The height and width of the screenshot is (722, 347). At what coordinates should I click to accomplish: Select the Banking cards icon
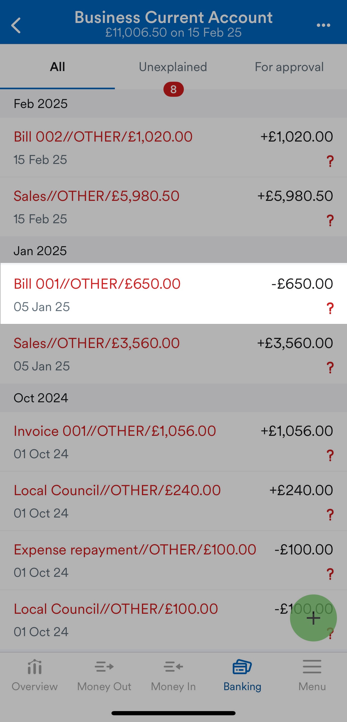point(242,667)
